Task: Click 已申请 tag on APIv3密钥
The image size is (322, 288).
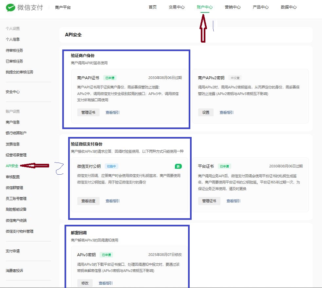Action: [x=106, y=255]
